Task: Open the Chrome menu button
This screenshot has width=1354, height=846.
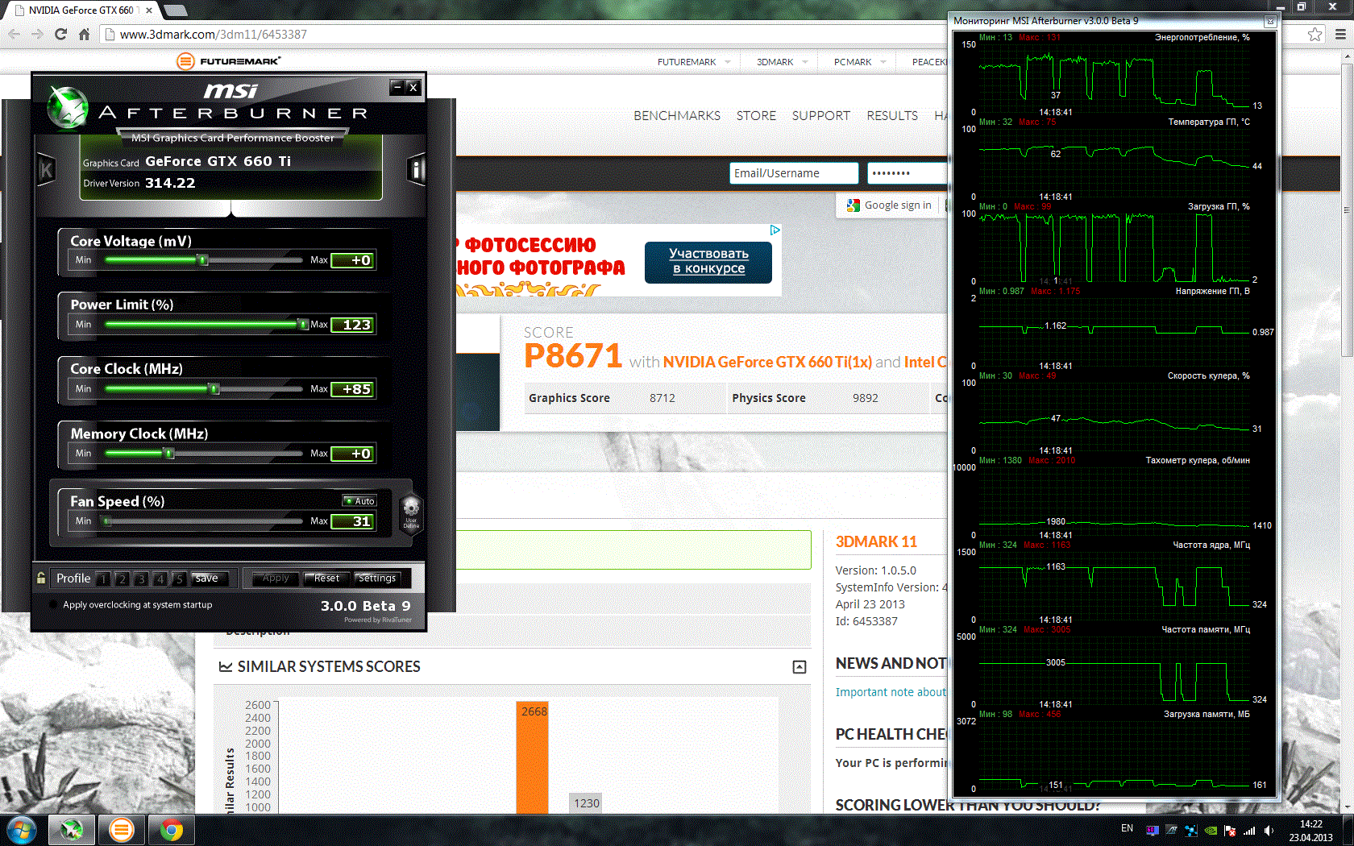Action: [x=1340, y=34]
